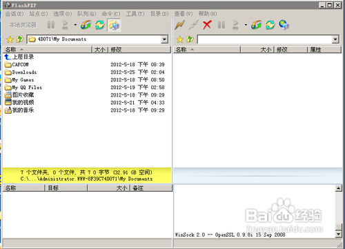Expand remote path dropdown arrow
The image size is (345, 249).
(x=335, y=39)
